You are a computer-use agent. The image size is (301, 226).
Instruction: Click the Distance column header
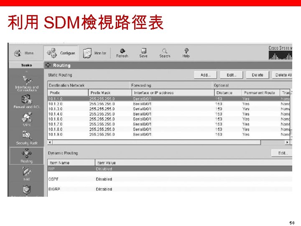pyautogui.click(x=228, y=92)
